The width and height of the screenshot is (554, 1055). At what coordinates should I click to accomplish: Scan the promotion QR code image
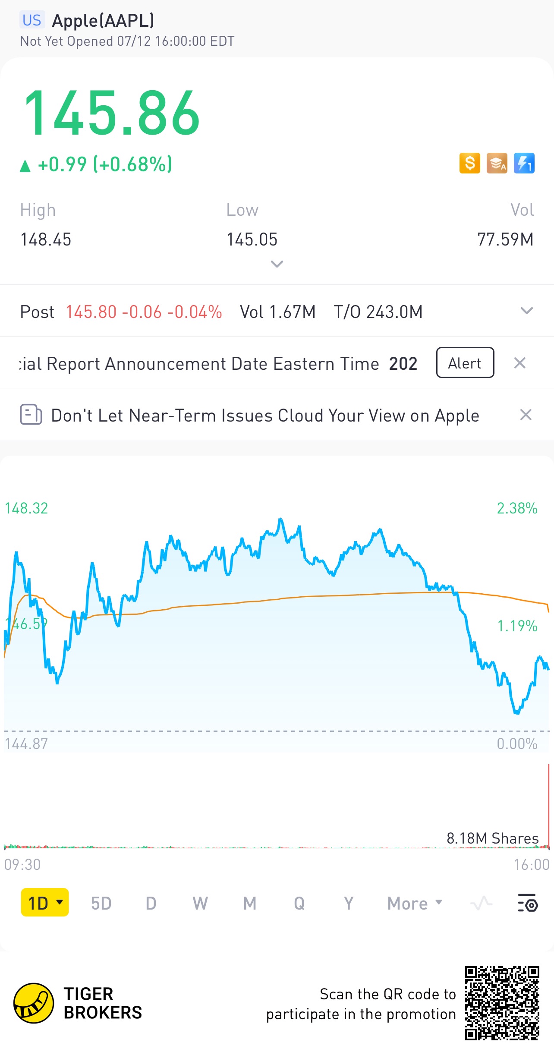pyautogui.click(x=502, y=1003)
